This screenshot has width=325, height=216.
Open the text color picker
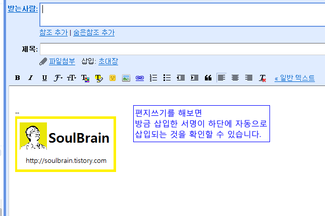pyautogui.click(x=85, y=78)
